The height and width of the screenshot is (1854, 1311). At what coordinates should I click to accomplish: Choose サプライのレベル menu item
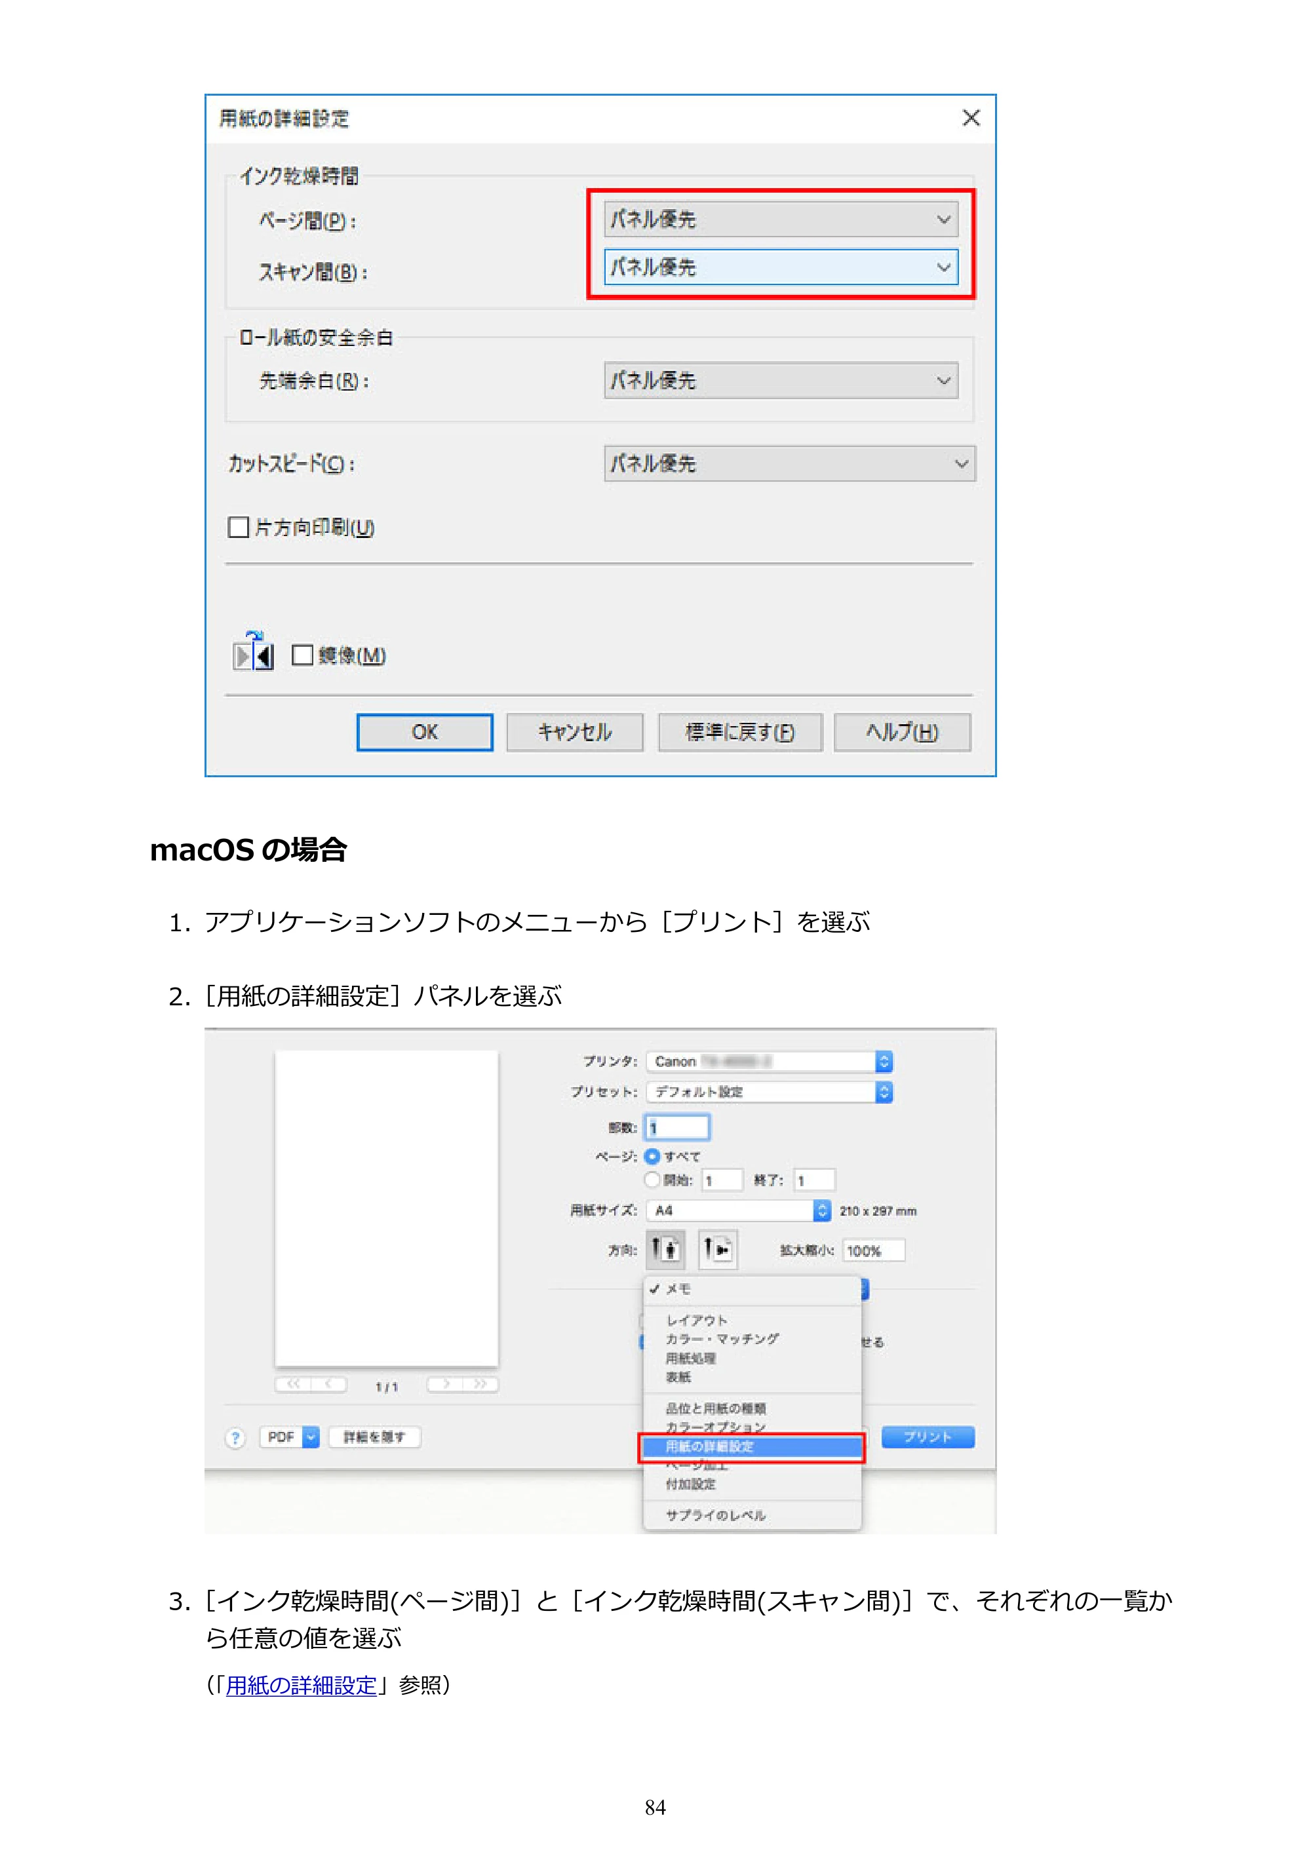752,1515
